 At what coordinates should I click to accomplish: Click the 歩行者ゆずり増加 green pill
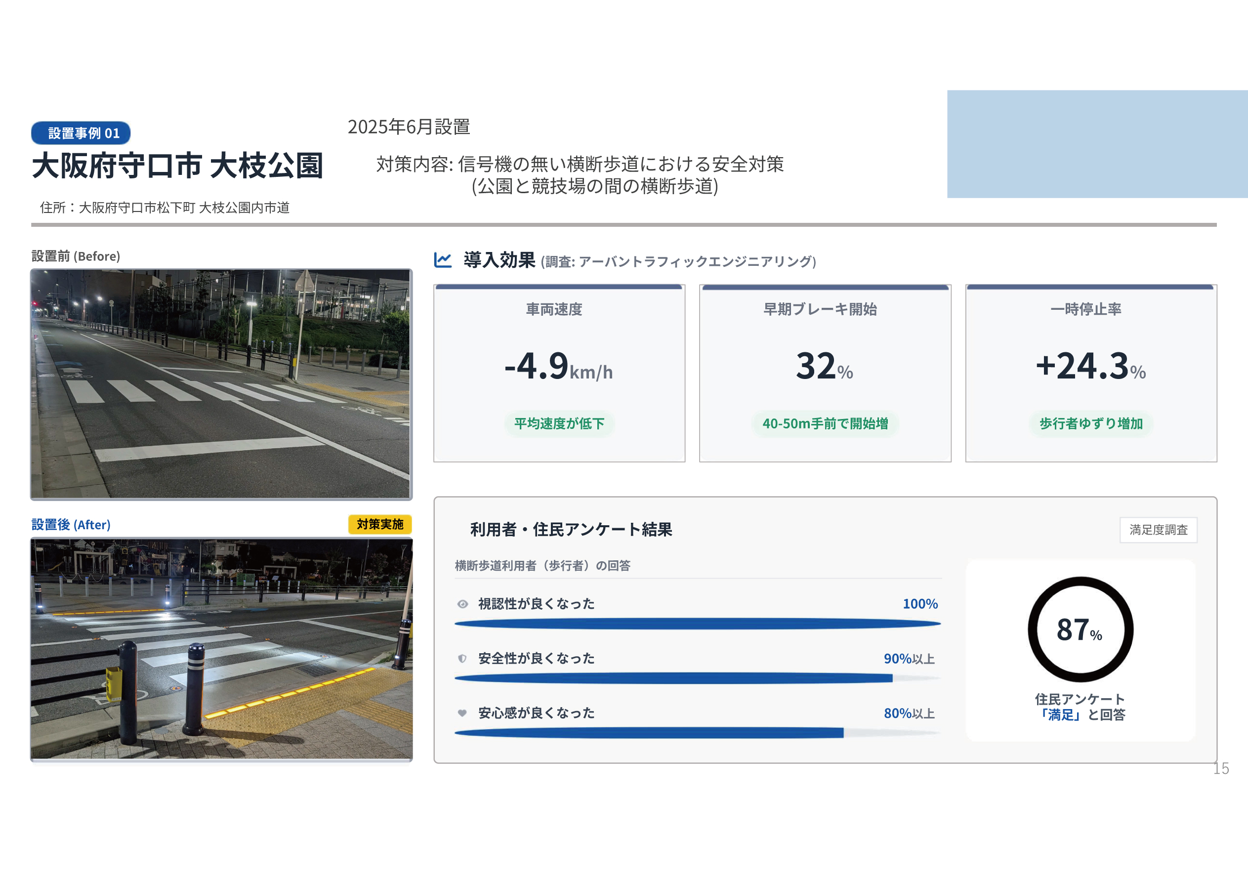1090,423
